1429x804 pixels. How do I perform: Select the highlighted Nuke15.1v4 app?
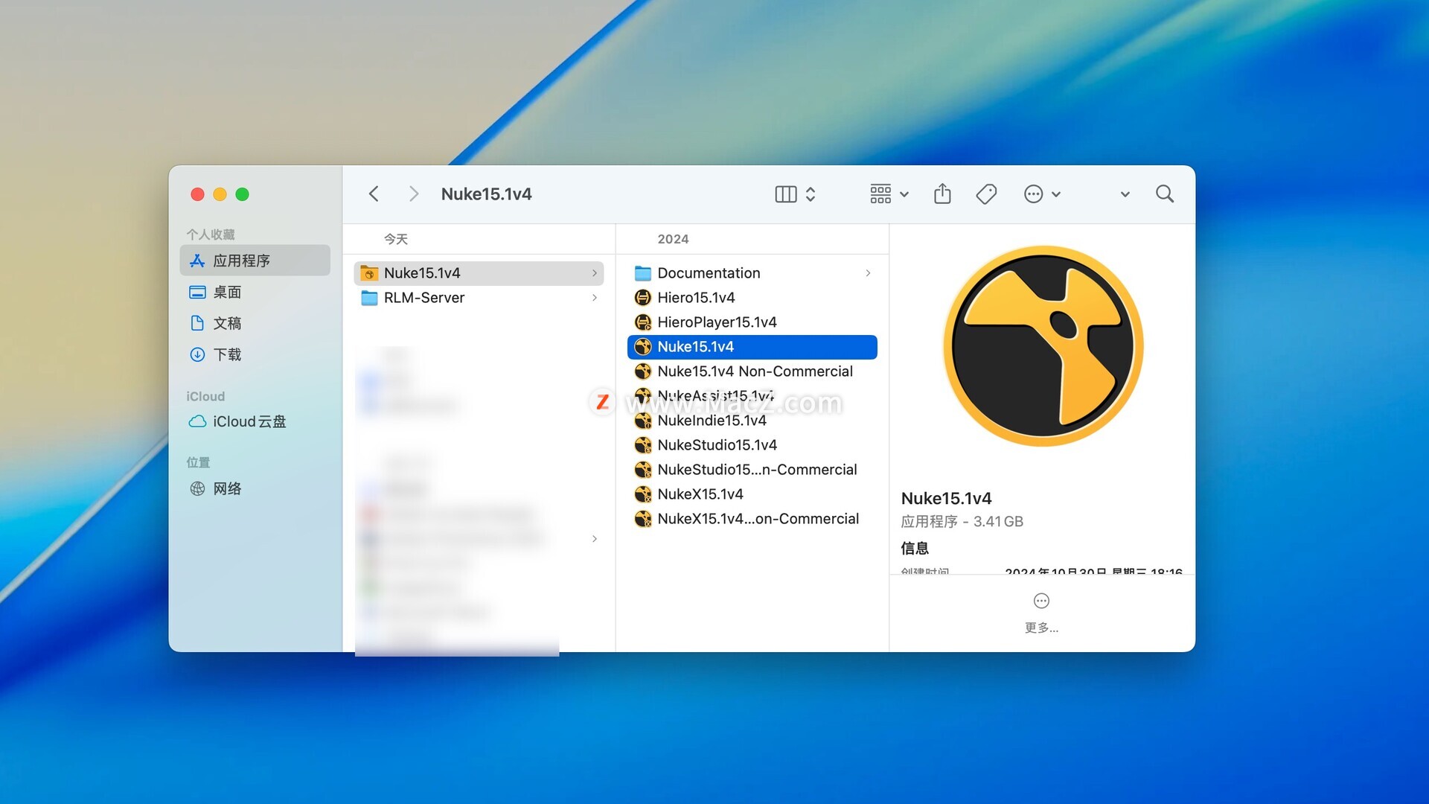point(752,347)
